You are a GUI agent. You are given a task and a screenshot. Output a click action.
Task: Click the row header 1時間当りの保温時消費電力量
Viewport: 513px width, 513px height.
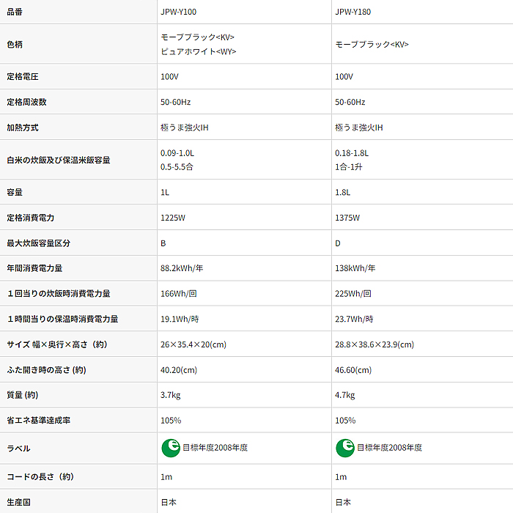(x=62, y=319)
